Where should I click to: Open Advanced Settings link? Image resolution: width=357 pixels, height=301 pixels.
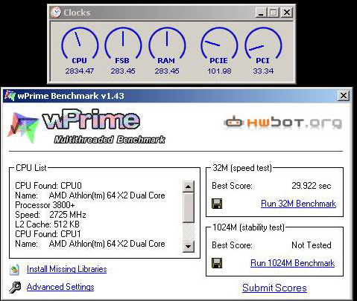[60, 287]
